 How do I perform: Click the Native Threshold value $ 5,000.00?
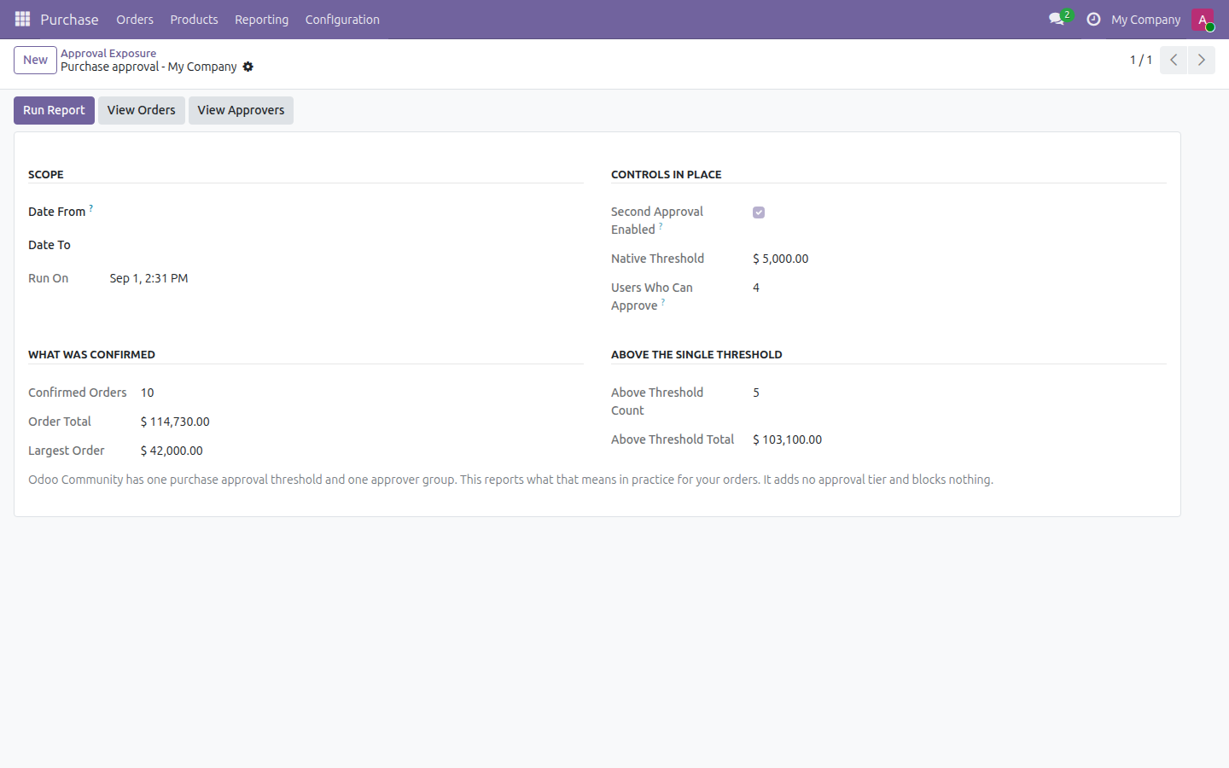click(781, 259)
